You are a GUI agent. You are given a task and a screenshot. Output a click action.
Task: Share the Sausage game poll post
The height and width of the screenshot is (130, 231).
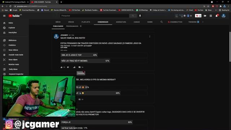(74, 67)
